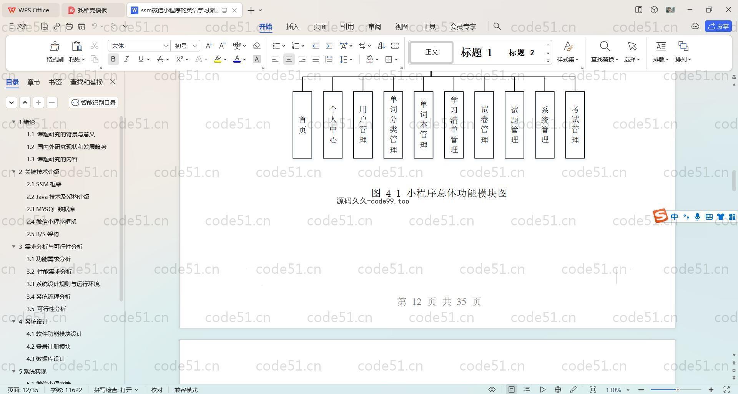Open the font name dropdown (宋体)
Viewport: 738px width, 394px height.
(x=166, y=46)
